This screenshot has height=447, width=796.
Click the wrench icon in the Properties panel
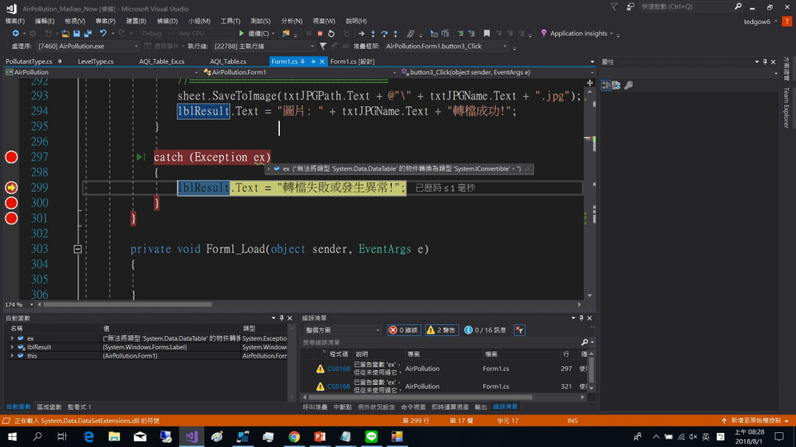coord(628,85)
